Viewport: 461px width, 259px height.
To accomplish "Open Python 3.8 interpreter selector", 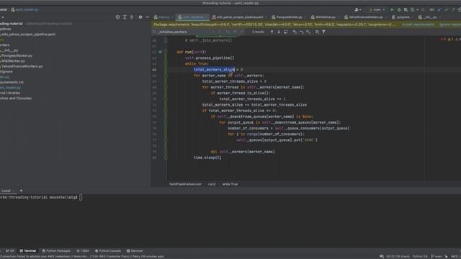I will (x=420, y=256).
